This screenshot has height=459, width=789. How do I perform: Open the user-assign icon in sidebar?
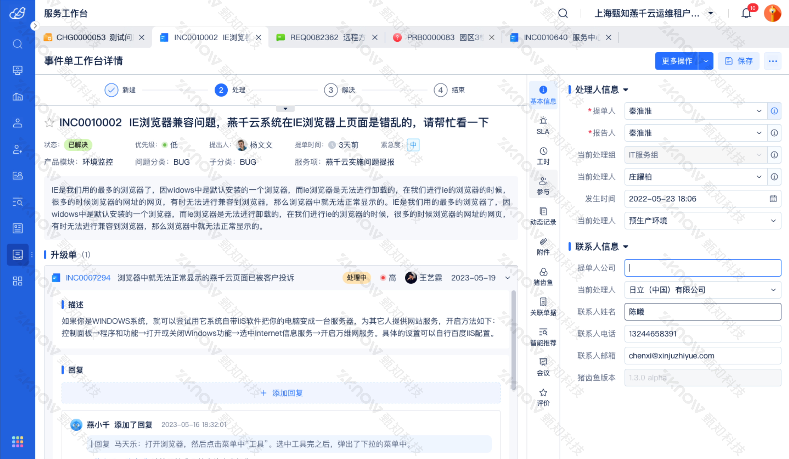[x=17, y=149]
